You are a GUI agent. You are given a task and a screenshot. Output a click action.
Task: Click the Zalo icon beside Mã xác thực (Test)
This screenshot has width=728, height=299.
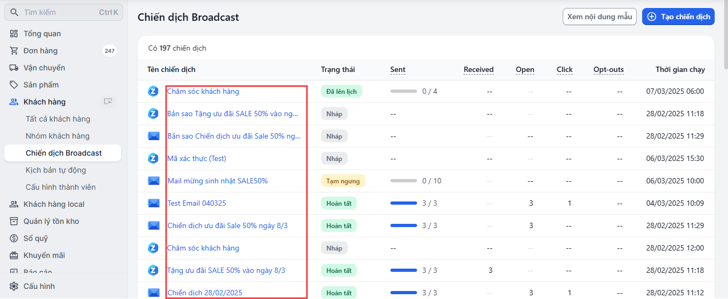click(154, 158)
